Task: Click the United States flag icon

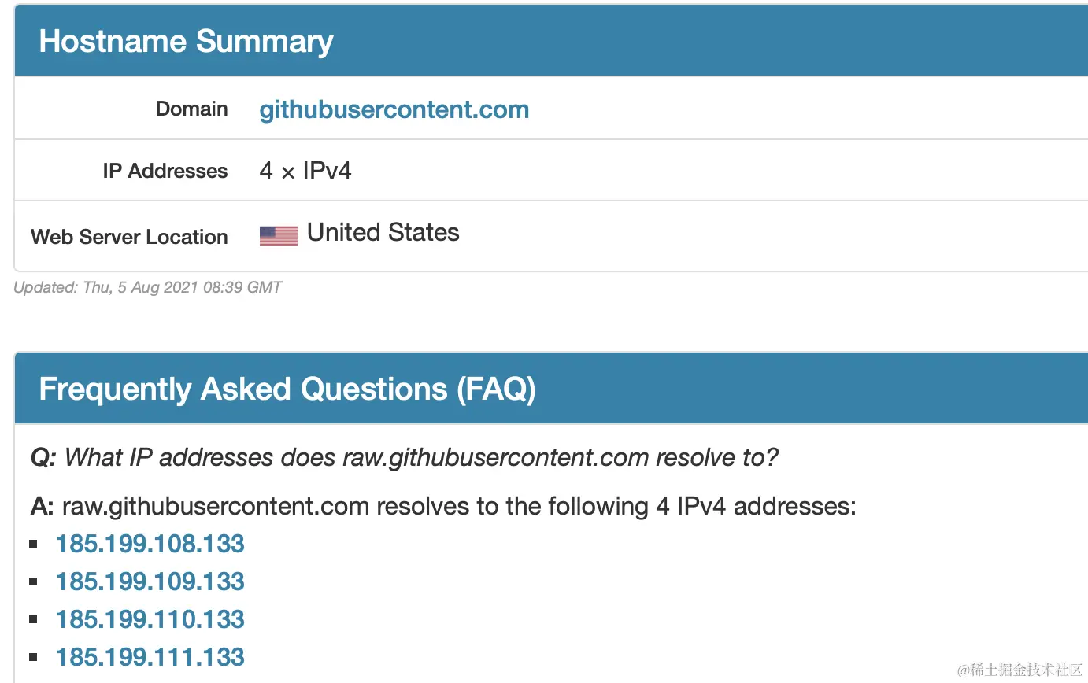Action: [279, 235]
